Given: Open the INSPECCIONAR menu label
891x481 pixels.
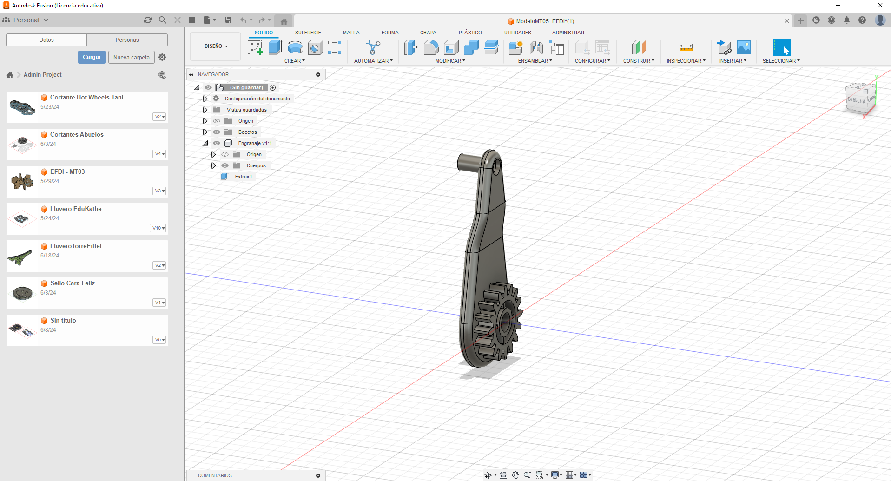Looking at the screenshot, I should click(686, 61).
